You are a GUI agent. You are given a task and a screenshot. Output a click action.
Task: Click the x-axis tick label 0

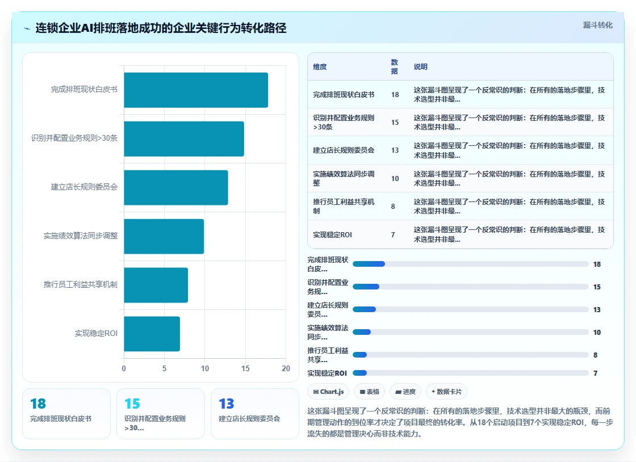click(124, 368)
